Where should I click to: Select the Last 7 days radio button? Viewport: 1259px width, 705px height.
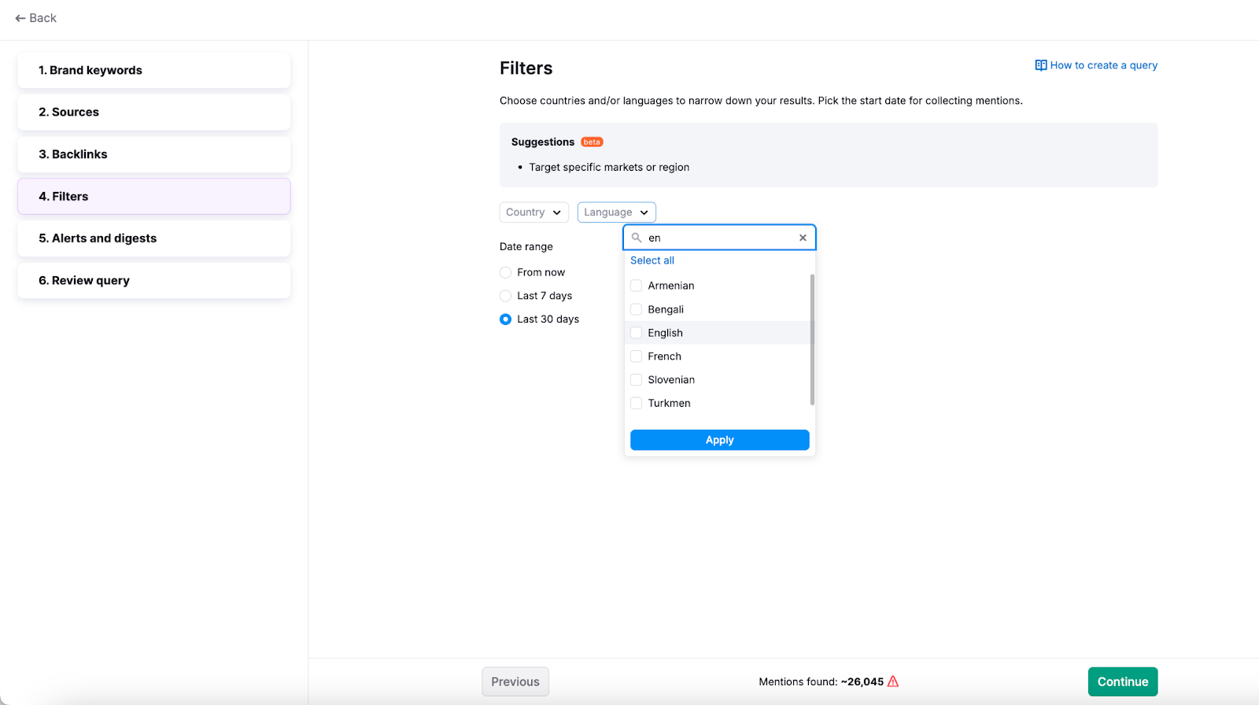pos(506,296)
